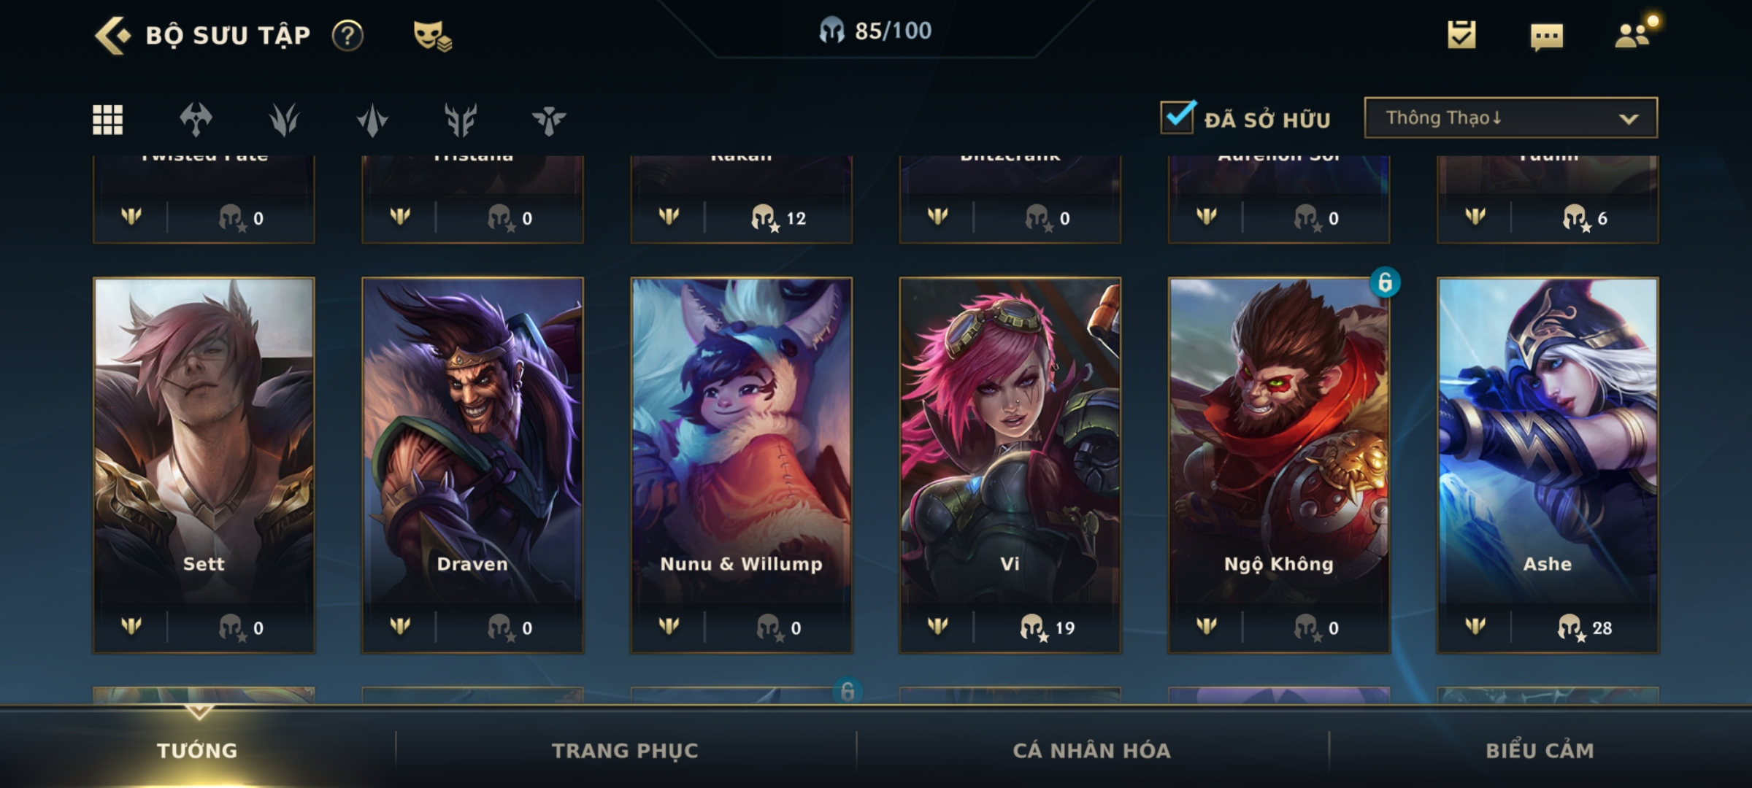Select the Vi champion card
The width and height of the screenshot is (1752, 788).
(x=1010, y=465)
